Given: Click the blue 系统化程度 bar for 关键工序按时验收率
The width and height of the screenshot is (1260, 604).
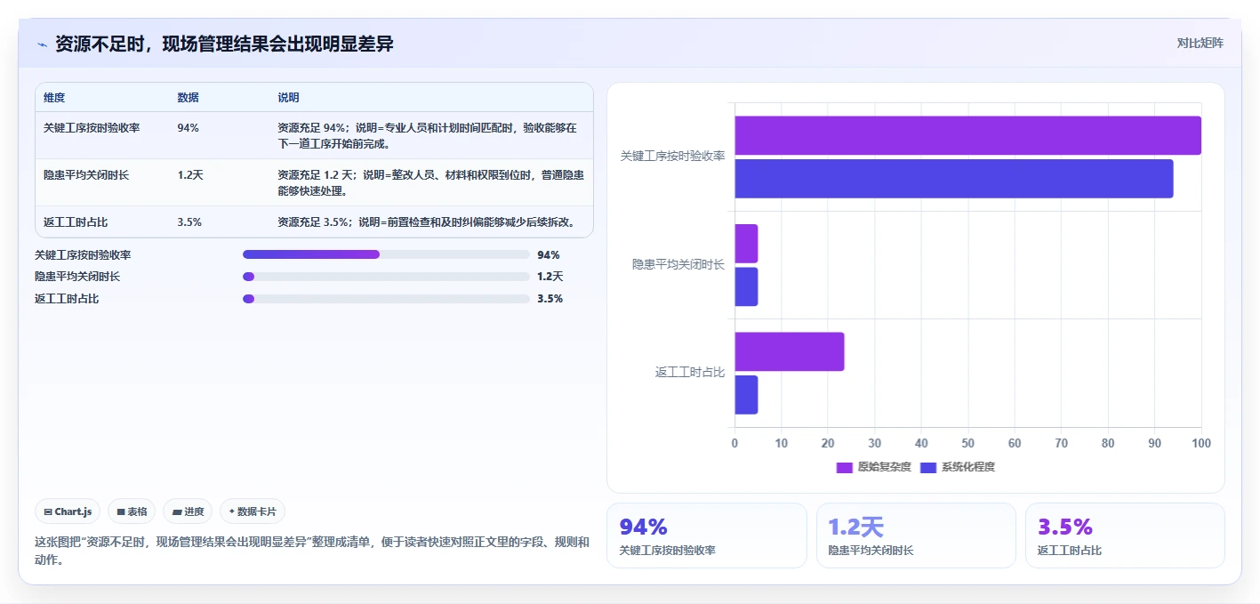Looking at the screenshot, I should click(953, 178).
